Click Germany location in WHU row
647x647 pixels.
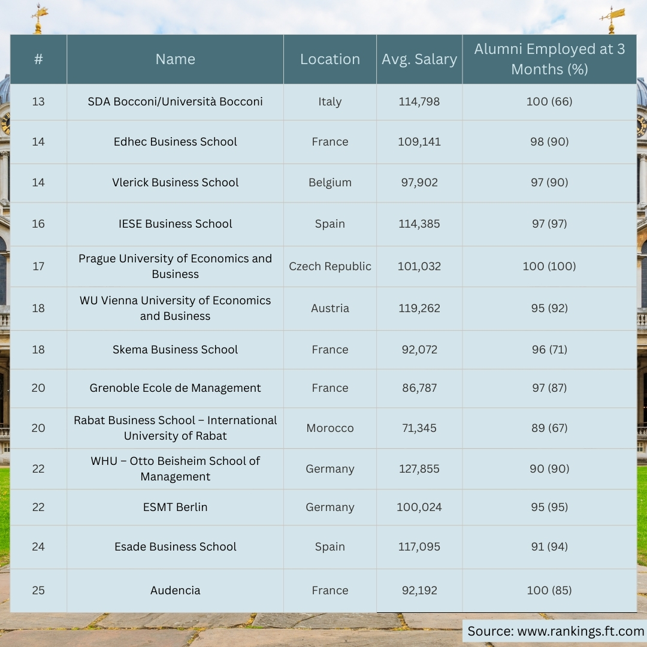[x=329, y=469]
